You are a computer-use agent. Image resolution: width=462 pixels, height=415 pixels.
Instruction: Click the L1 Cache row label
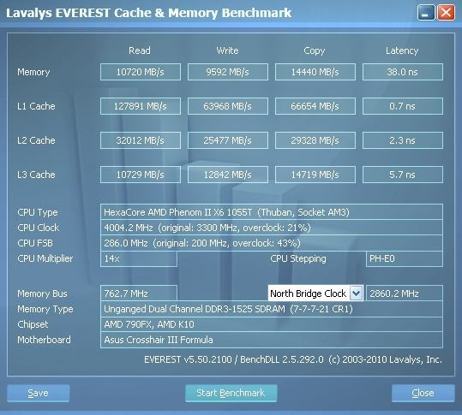[36, 106]
